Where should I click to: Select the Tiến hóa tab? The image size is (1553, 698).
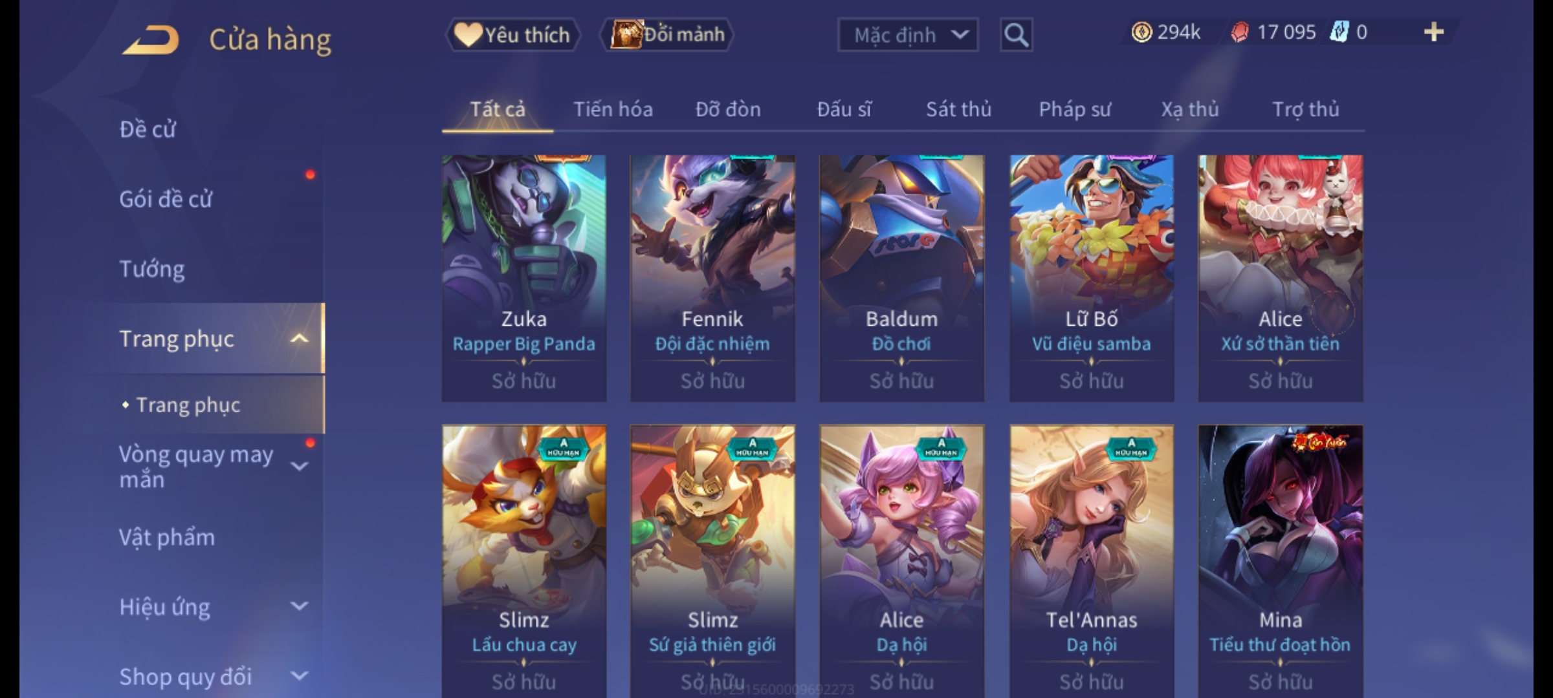click(x=613, y=109)
